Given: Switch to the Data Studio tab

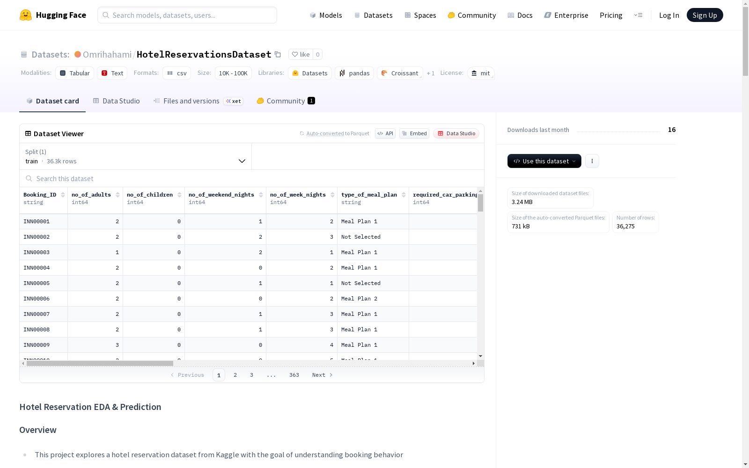Looking at the screenshot, I should [x=116, y=101].
